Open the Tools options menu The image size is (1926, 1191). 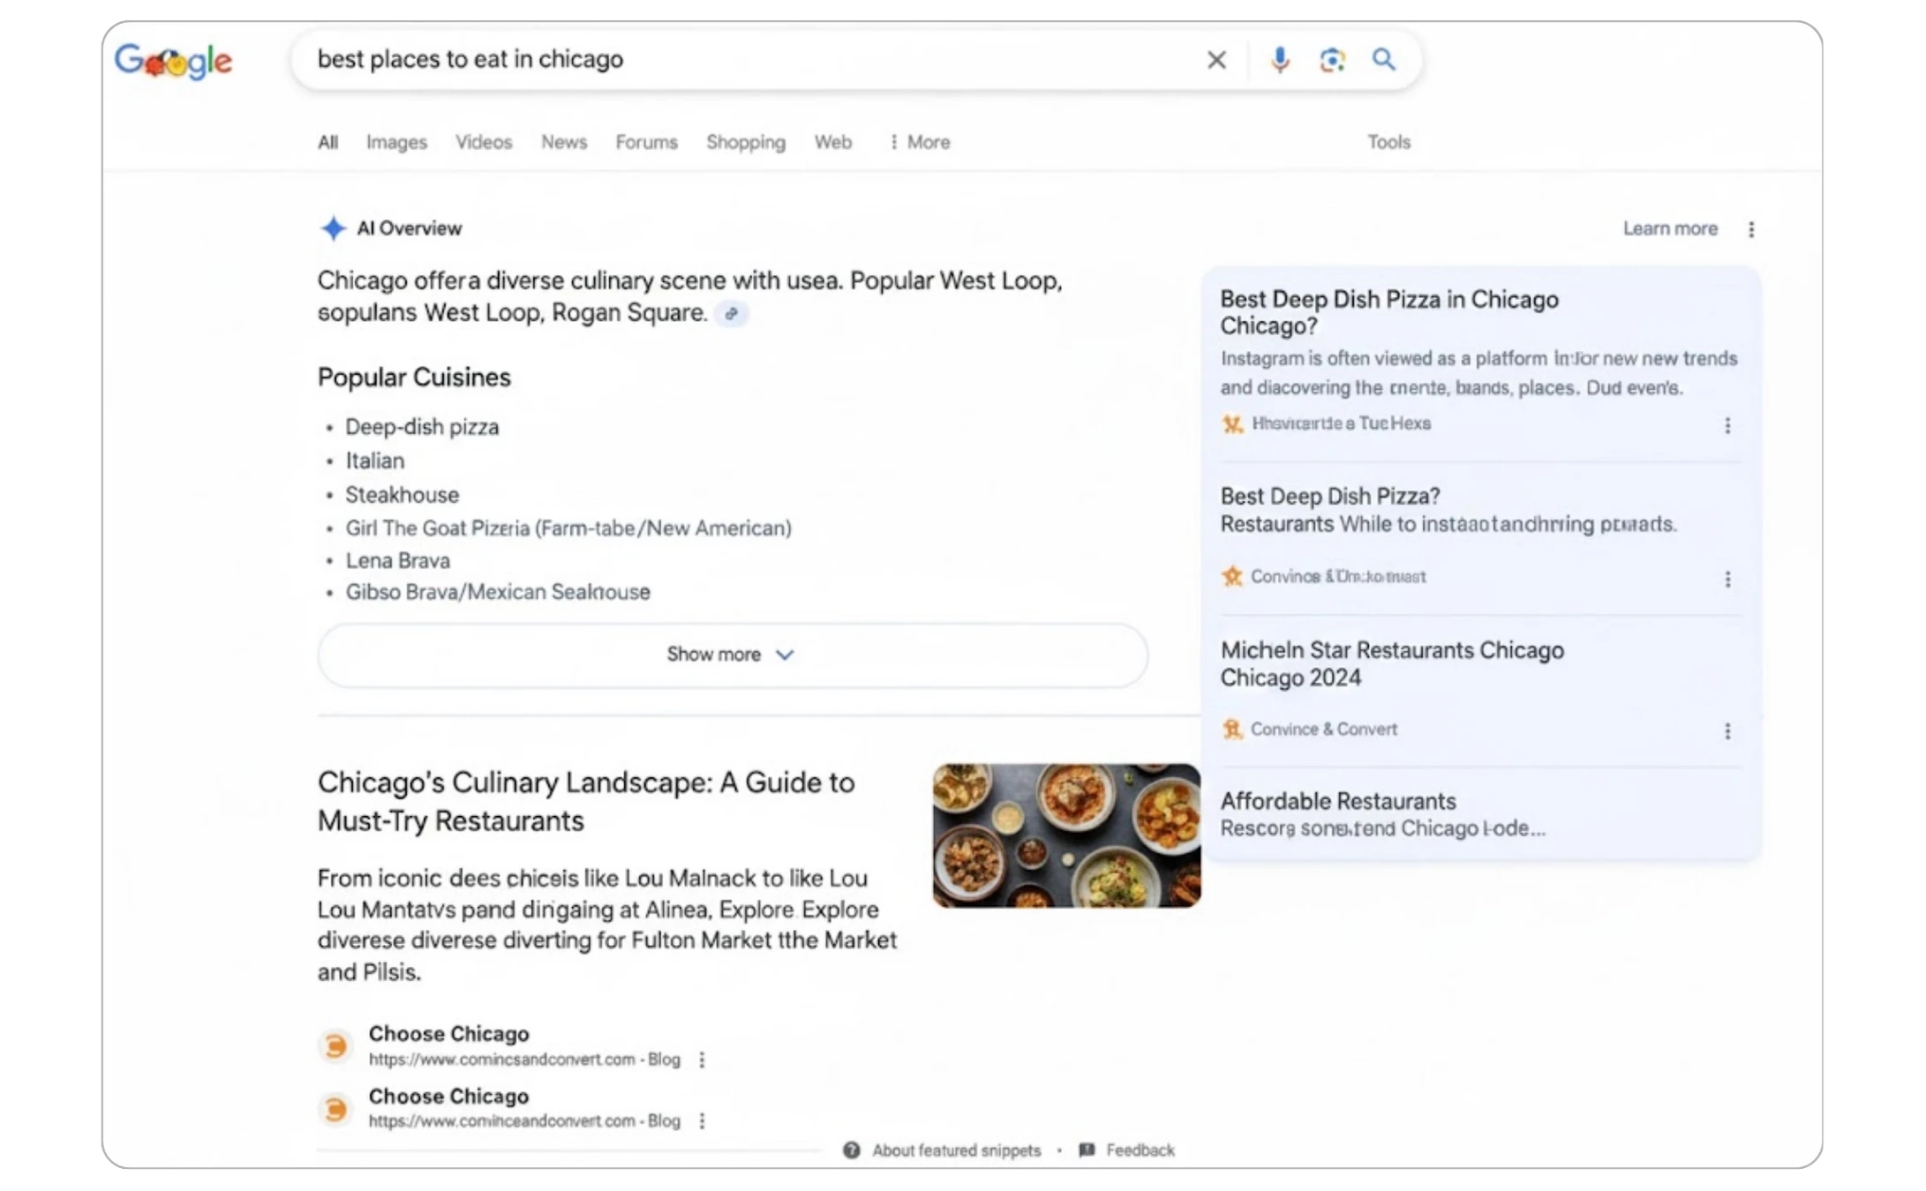[x=1388, y=142]
